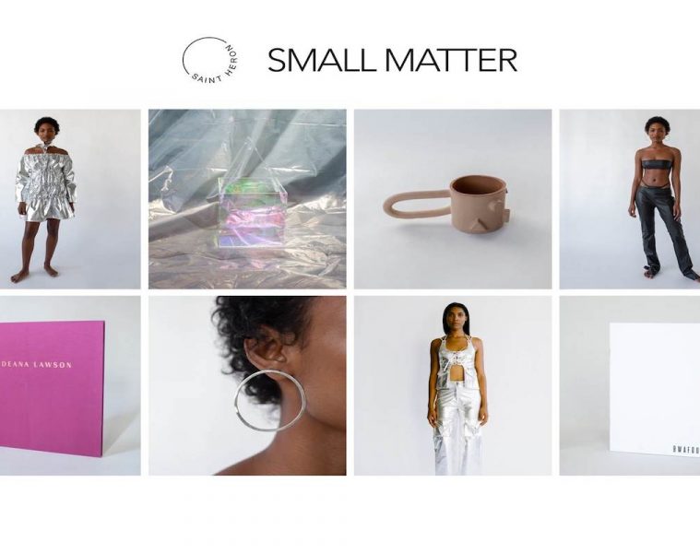The image size is (700, 553).
Task: Click the silver hoop earring itself
Action: [269, 401]
